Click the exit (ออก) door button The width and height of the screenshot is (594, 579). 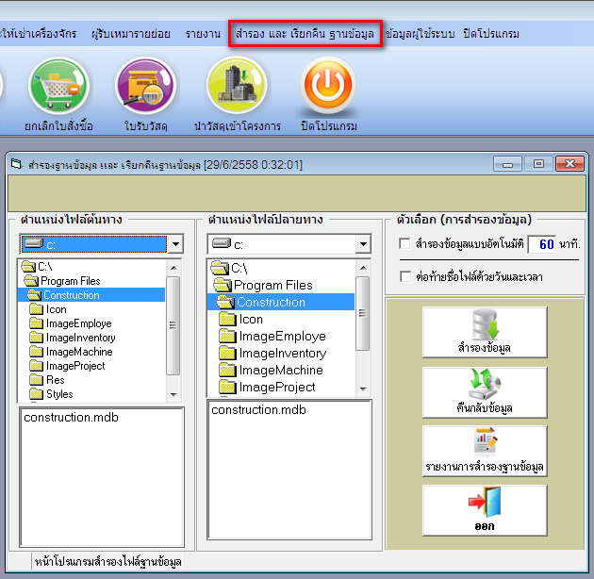pyautogui.click(x=485, y=510)
